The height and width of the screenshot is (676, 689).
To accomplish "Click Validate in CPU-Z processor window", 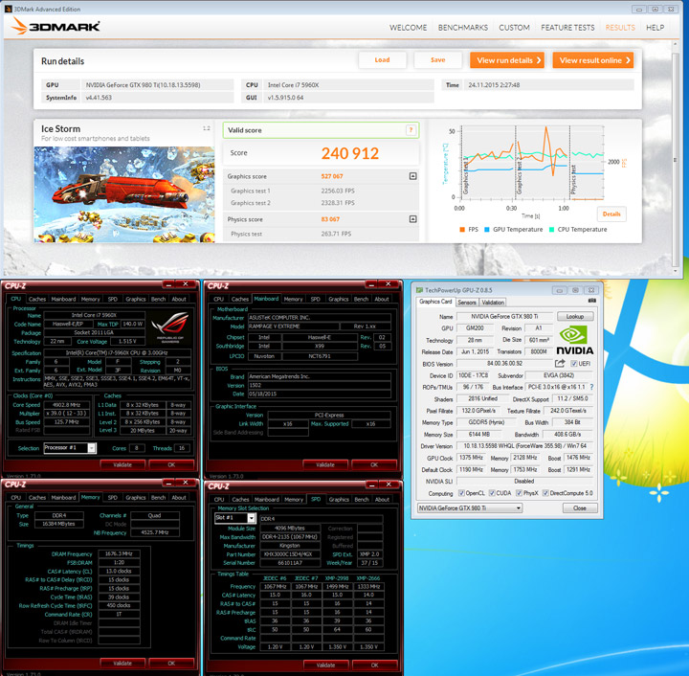I will [x=122, y=464].
